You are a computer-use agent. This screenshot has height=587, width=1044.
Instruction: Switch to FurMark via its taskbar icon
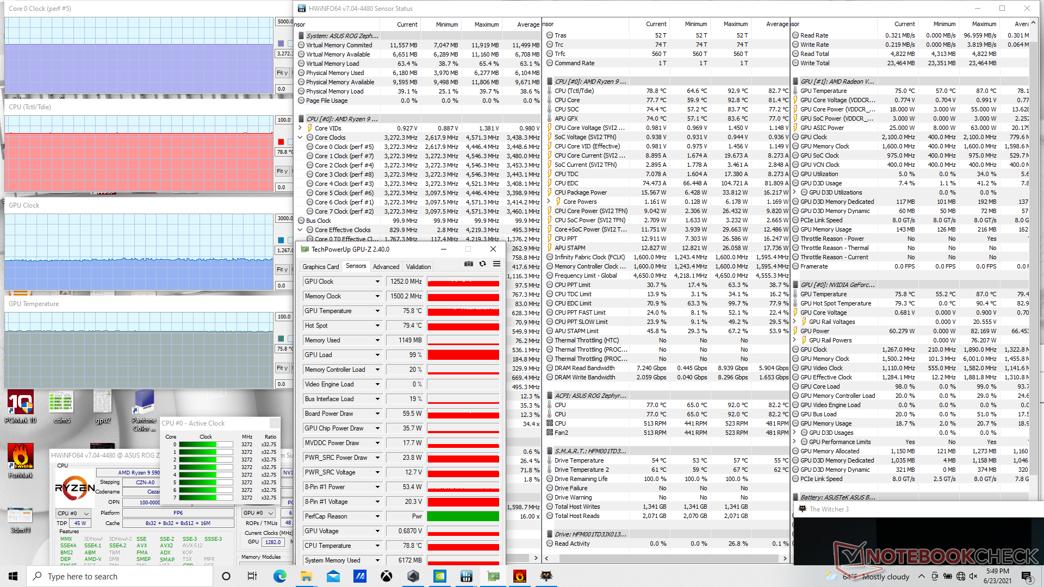point(520,576)
